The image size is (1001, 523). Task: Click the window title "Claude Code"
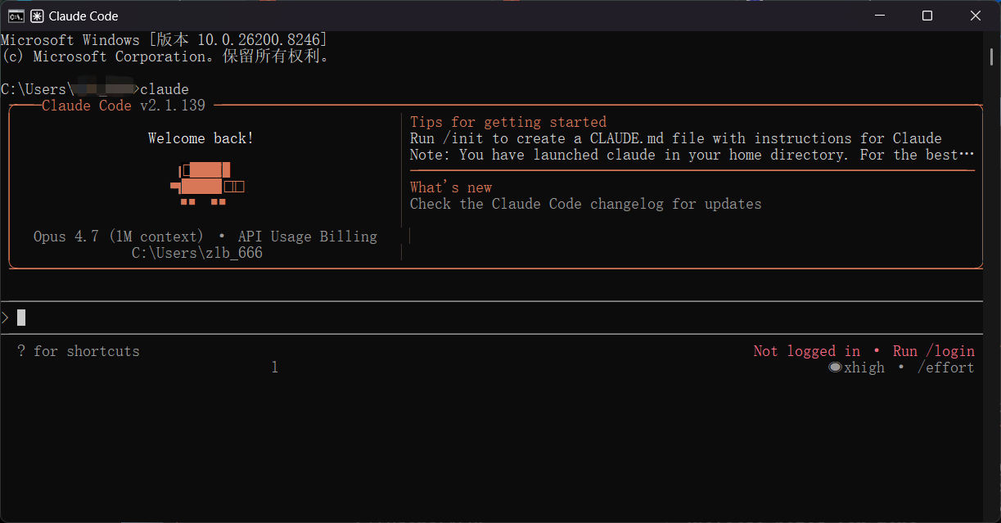pos(83,16)
